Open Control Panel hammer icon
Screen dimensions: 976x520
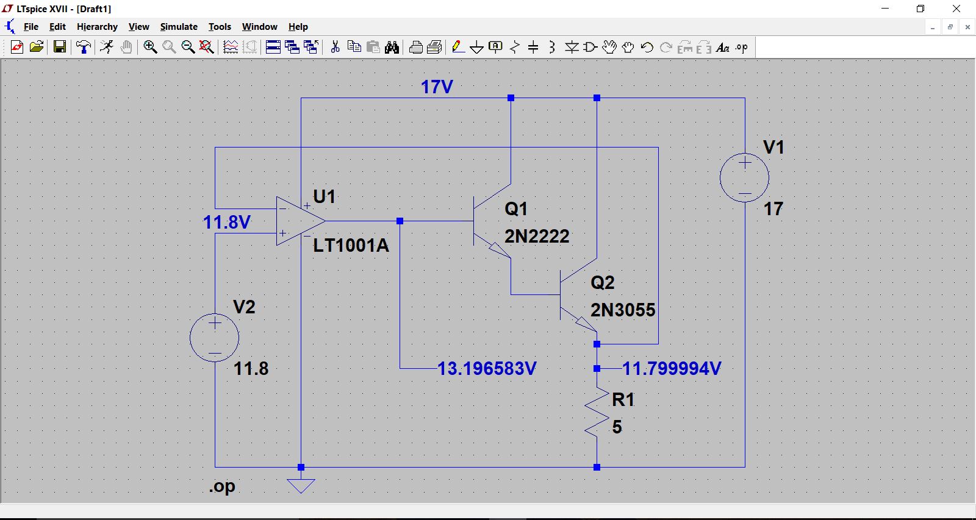pyautogui.click(x=83, y=47)
